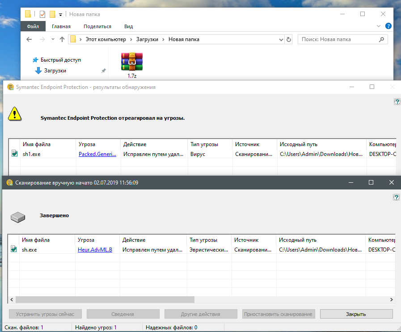Click the help icon in detection results window
Screen dimensions: 401x332
(x=397, y=102)
